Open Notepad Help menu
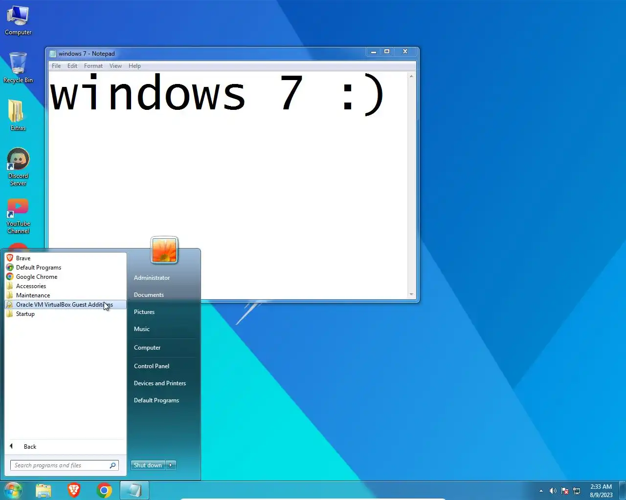This screenshot has width=626, height=500. pyautogui.click(x=134, y=66)
